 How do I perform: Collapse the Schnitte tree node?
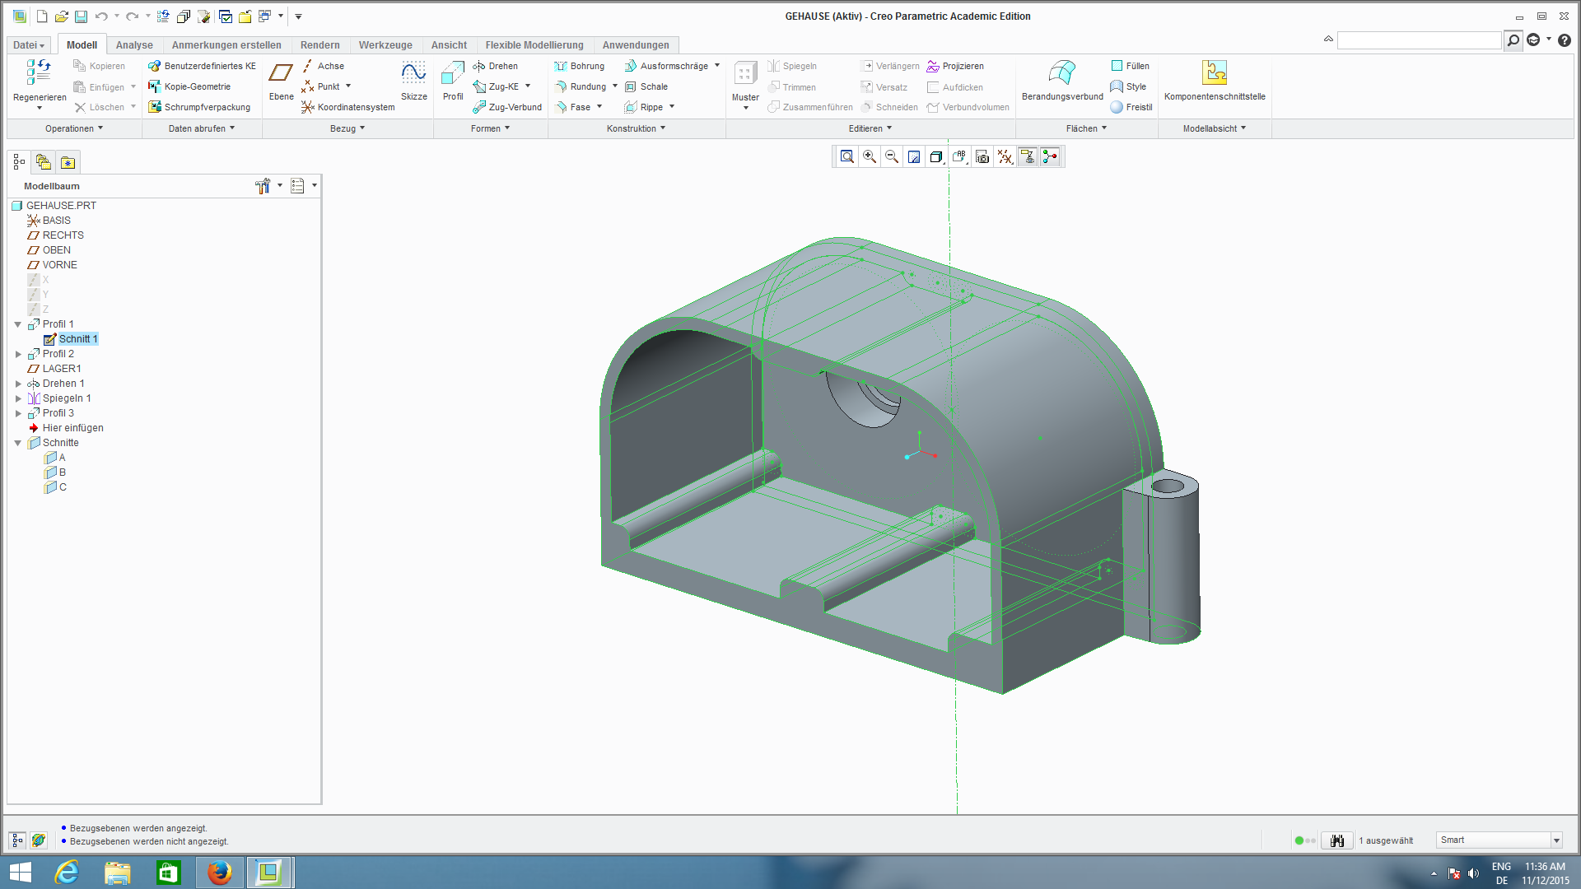18,443
